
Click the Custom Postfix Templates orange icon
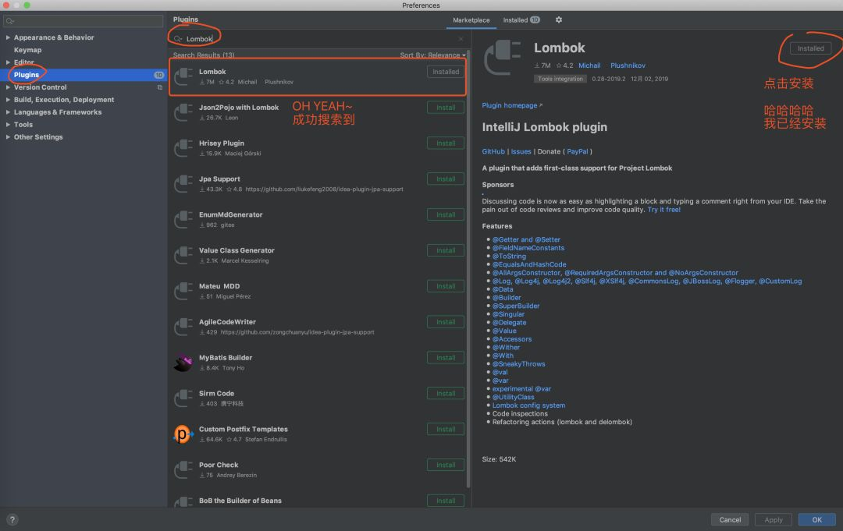(183, 434)
